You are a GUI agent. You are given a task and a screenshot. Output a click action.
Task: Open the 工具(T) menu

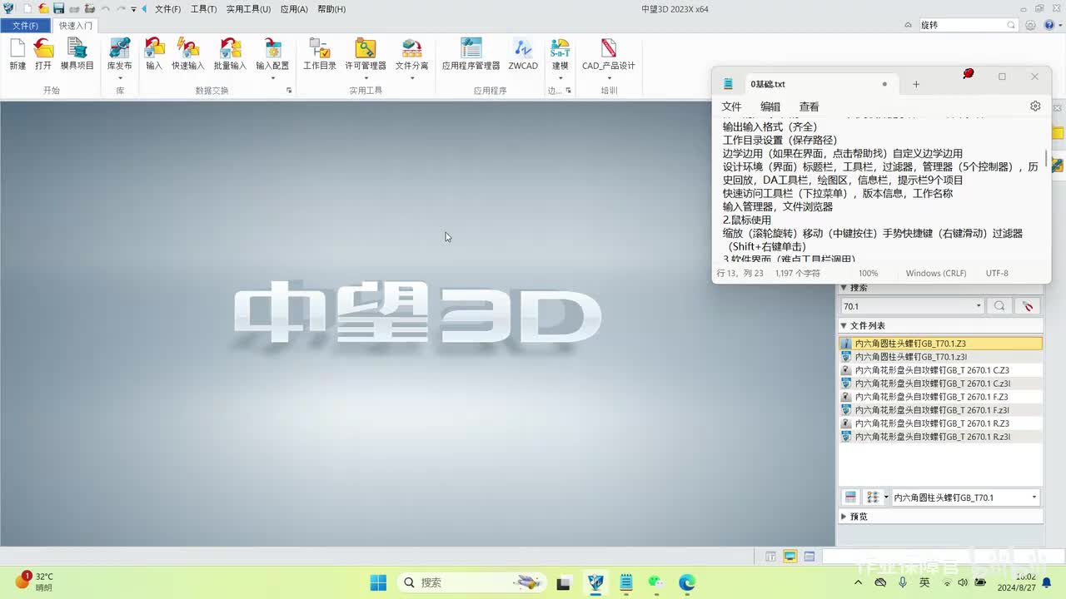(203, 9)
